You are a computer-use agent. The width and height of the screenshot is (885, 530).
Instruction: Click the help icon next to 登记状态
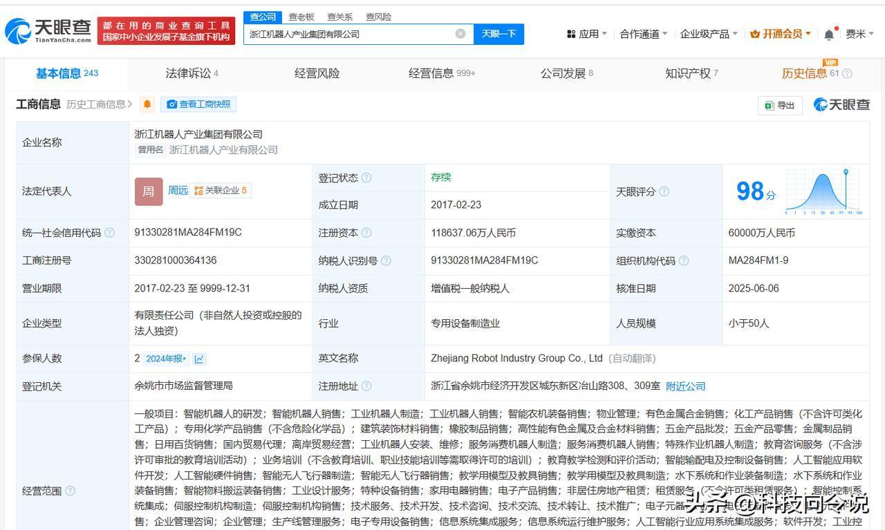coord(366,178)
